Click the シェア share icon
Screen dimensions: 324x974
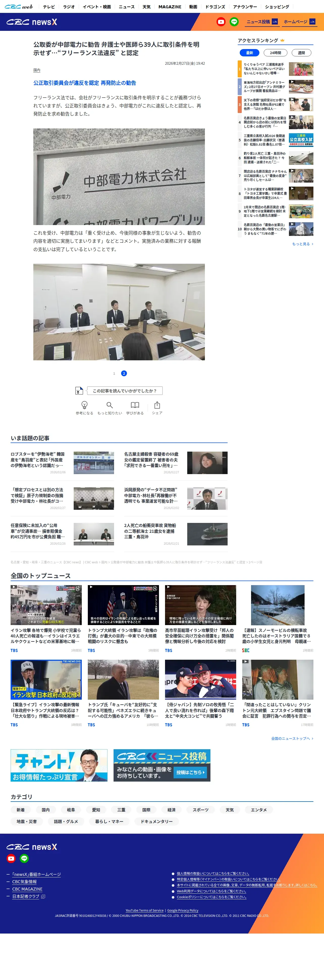(x=157, y=405)
